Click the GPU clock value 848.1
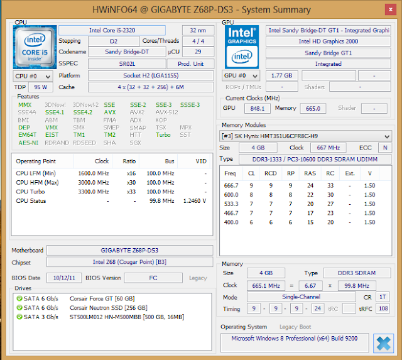The height and width of the screenshot is (360, 402). point(257,109)
